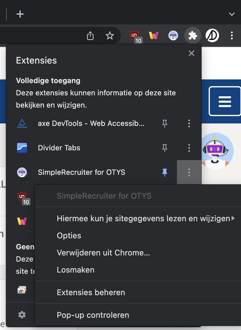This screenshot has height=330, width=241.
Task: Expand the tab search chevron
Action: [232, 14]
